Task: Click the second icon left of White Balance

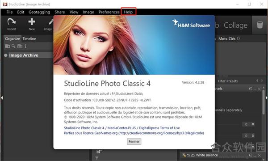Action: click(188, 155)
